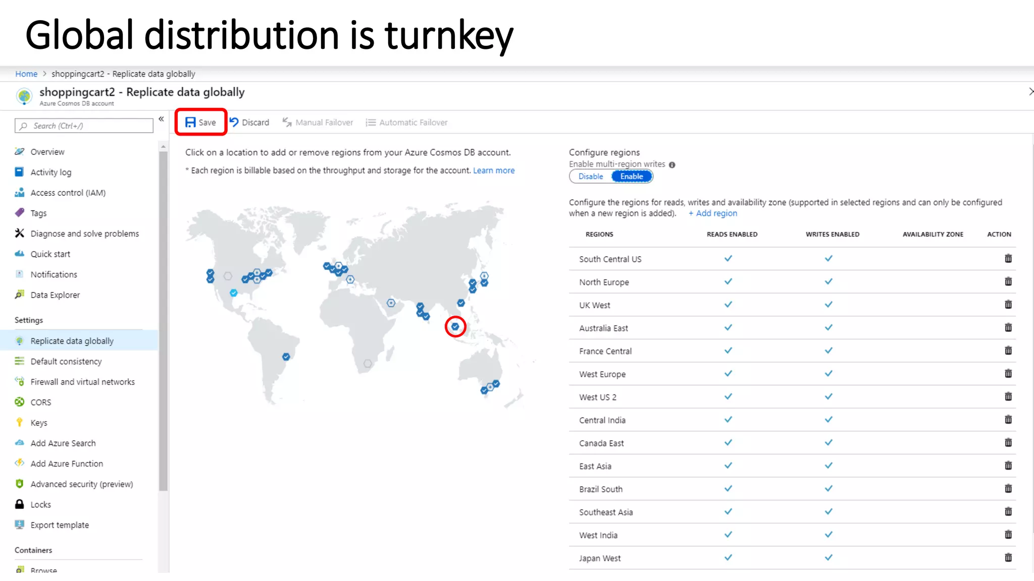Delete North Europe region
The image size is (1034, 581).
coord(1008,281)
